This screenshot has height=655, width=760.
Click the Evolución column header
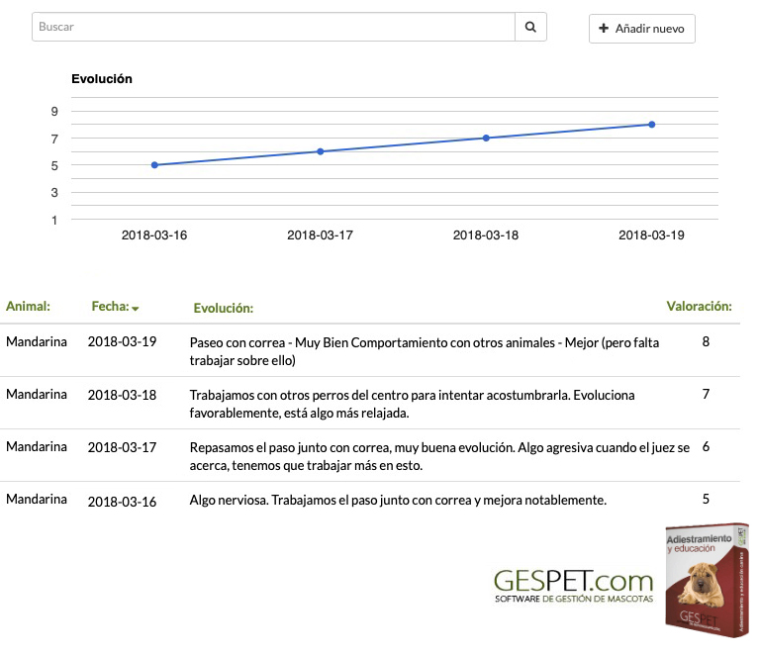223,309
